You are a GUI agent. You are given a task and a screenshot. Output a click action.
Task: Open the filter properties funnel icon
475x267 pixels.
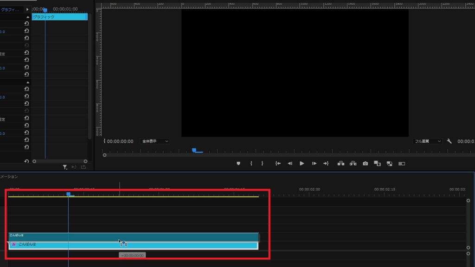[65, 167]
